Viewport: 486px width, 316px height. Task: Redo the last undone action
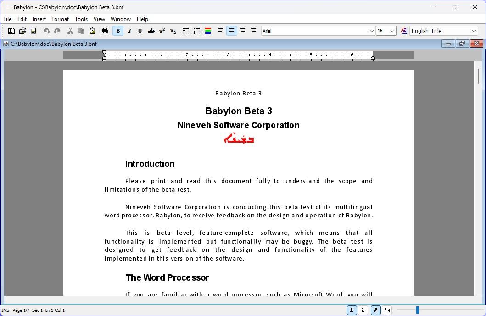click(57, 31)
